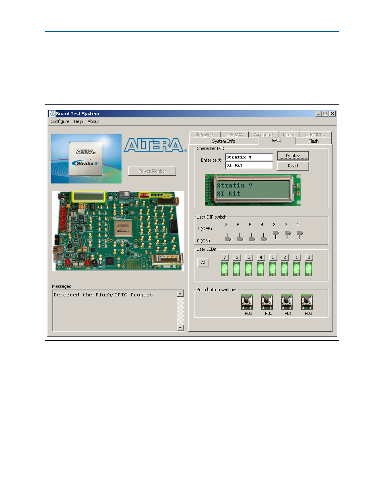The image size is (384, 498).
Task: Focus the second LCD text field 'SI Kit'
Action: click(249, 165)
